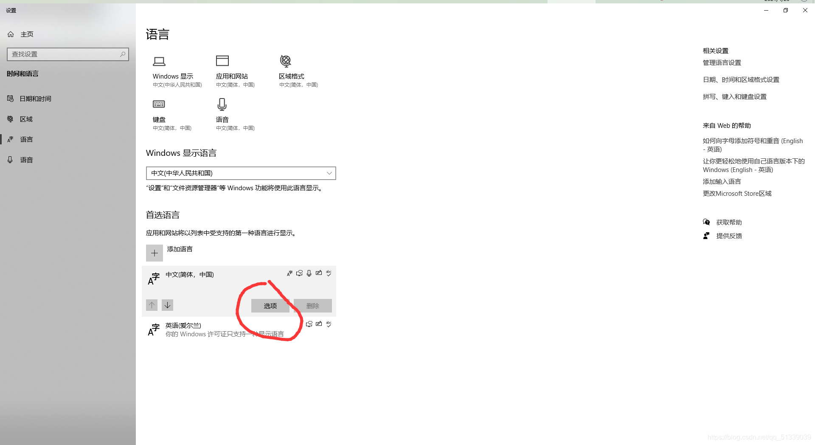The width and height of the screenshot is (815, 445).
Task: Move 中文(简体，中国) up with arrow
Action: point(152,305)
